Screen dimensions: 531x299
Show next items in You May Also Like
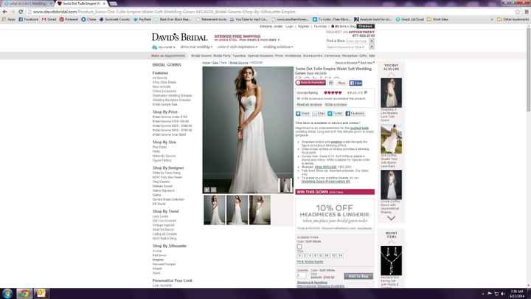point(391,218)
